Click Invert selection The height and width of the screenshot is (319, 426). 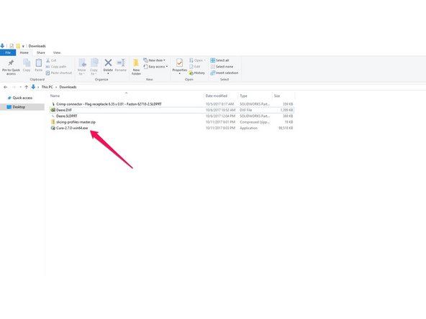click(225, 73)
